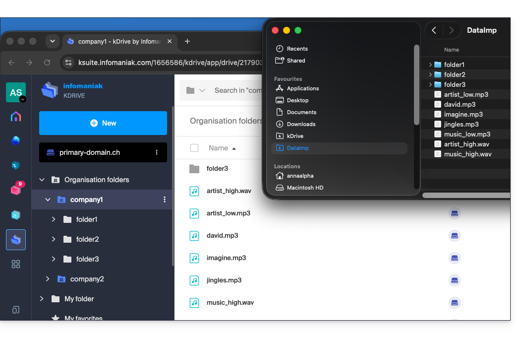Click the blue New button
This screenshot has height=338, width=528.
point(103,123)
